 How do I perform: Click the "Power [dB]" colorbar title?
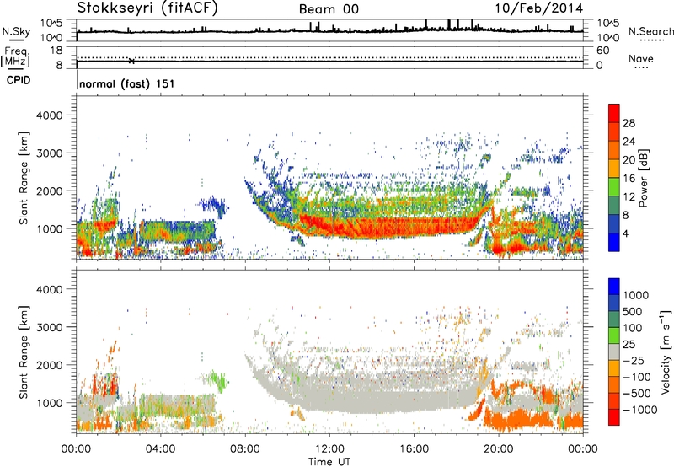[644, 178]
